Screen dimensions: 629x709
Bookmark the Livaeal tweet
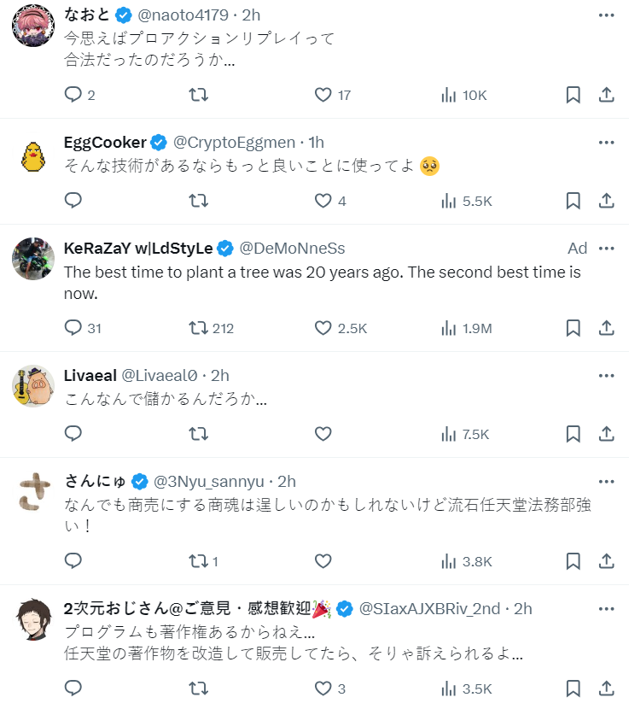click(x=574, y=434)
